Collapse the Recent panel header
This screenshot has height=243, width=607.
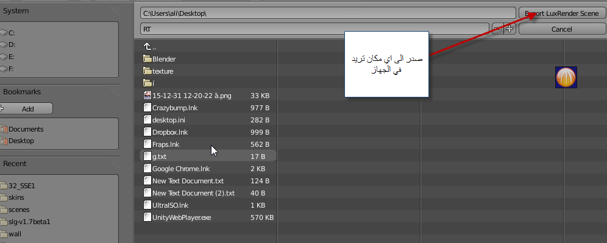coord(60,164)
